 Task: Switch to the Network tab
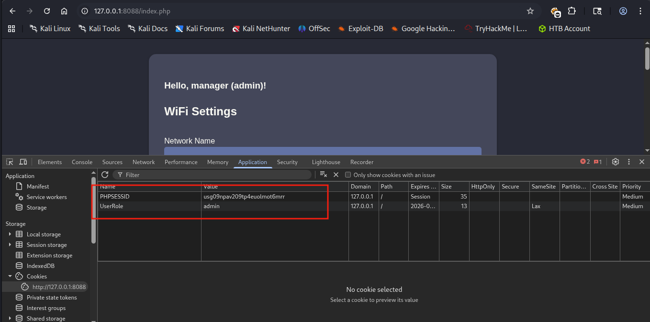click(x=144, y=162)
